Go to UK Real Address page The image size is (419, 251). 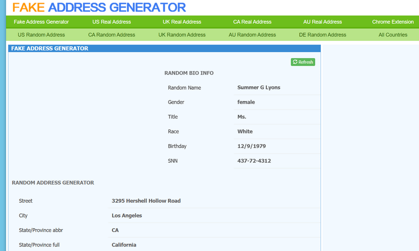click(x=182, y=22)
